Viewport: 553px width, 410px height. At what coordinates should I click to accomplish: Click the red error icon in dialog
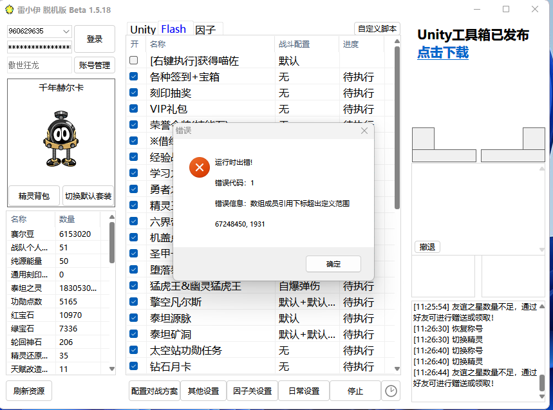(200, 167)
